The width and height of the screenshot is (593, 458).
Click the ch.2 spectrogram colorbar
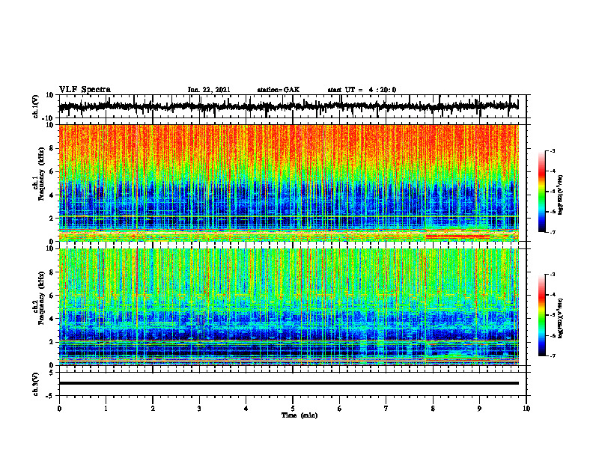coord(541,315)
